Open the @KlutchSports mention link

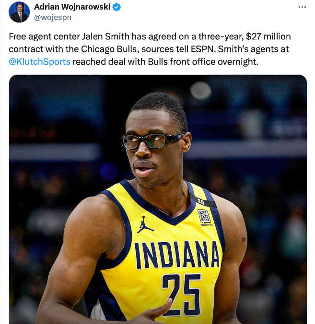pos(39,62)
